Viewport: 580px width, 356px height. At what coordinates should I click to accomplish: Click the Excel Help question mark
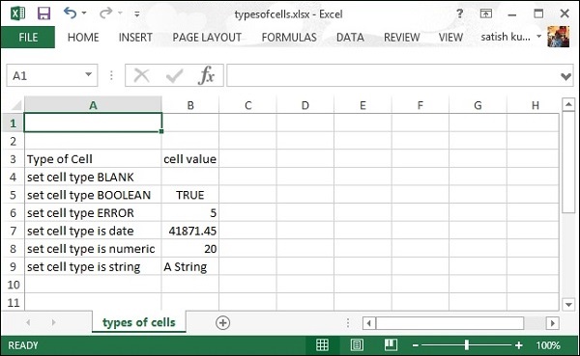point(459,14)
